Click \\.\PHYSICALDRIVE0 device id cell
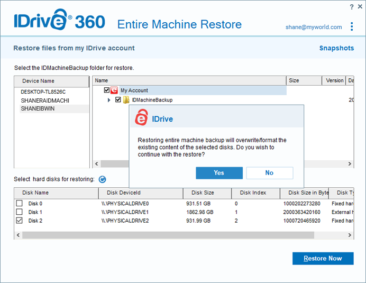 click(x=125, y=204)
